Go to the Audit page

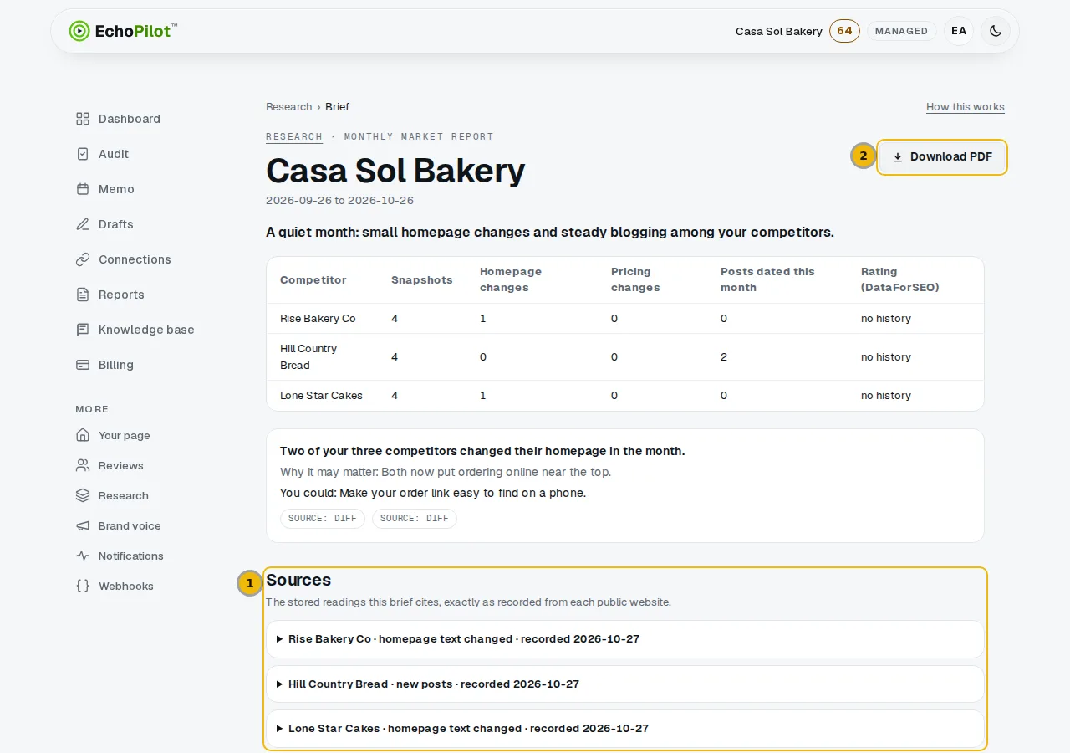[x=114, y=154]
